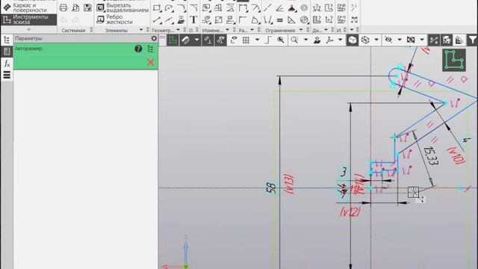Click the Авторазмер tree options icon
478x269 pixels.
coord(150,49)
